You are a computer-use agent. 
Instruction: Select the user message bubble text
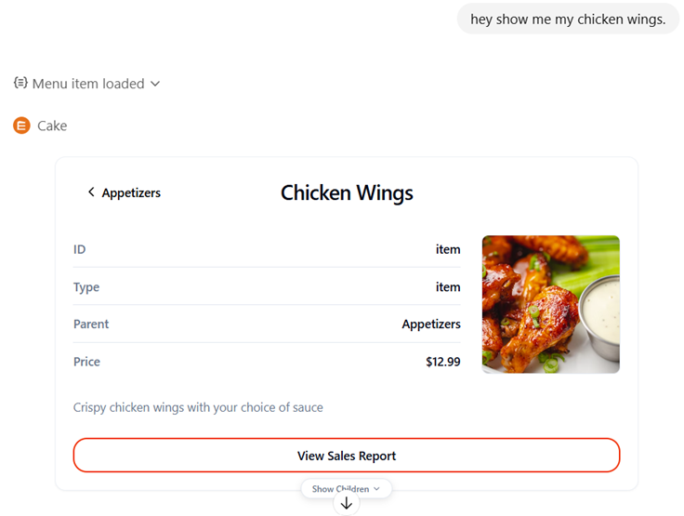(x=568, y=19)
